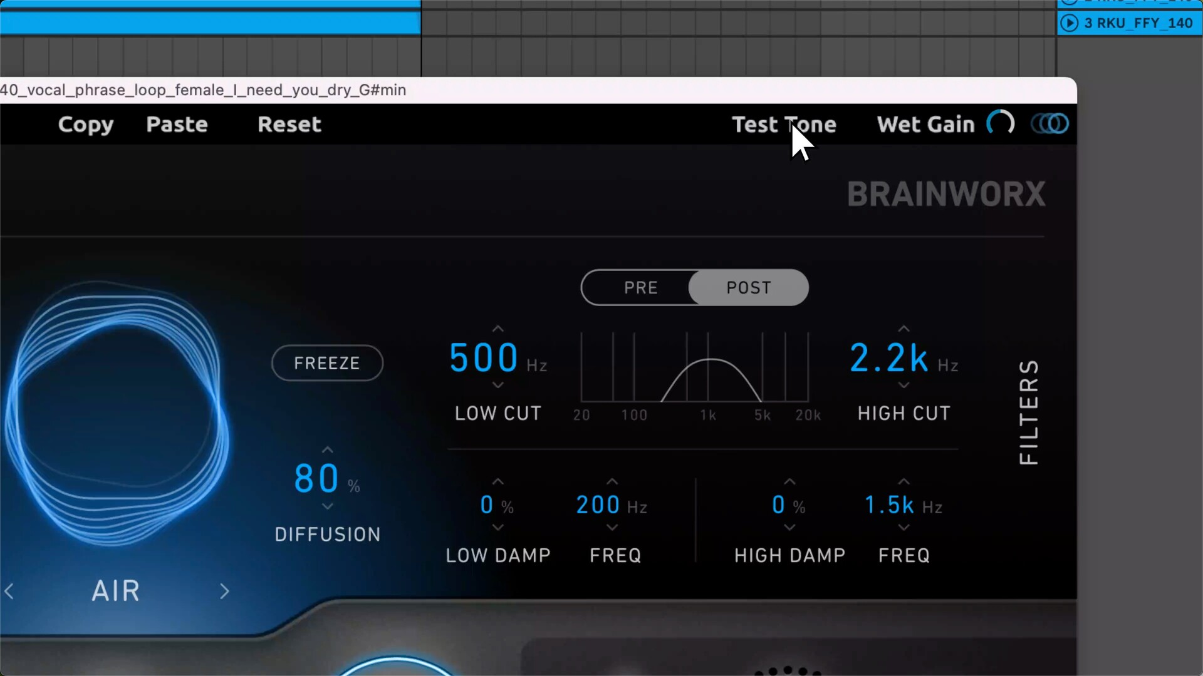
Task: Lower High Damp Freq with down arrow
Action: (x=904, y=528)
